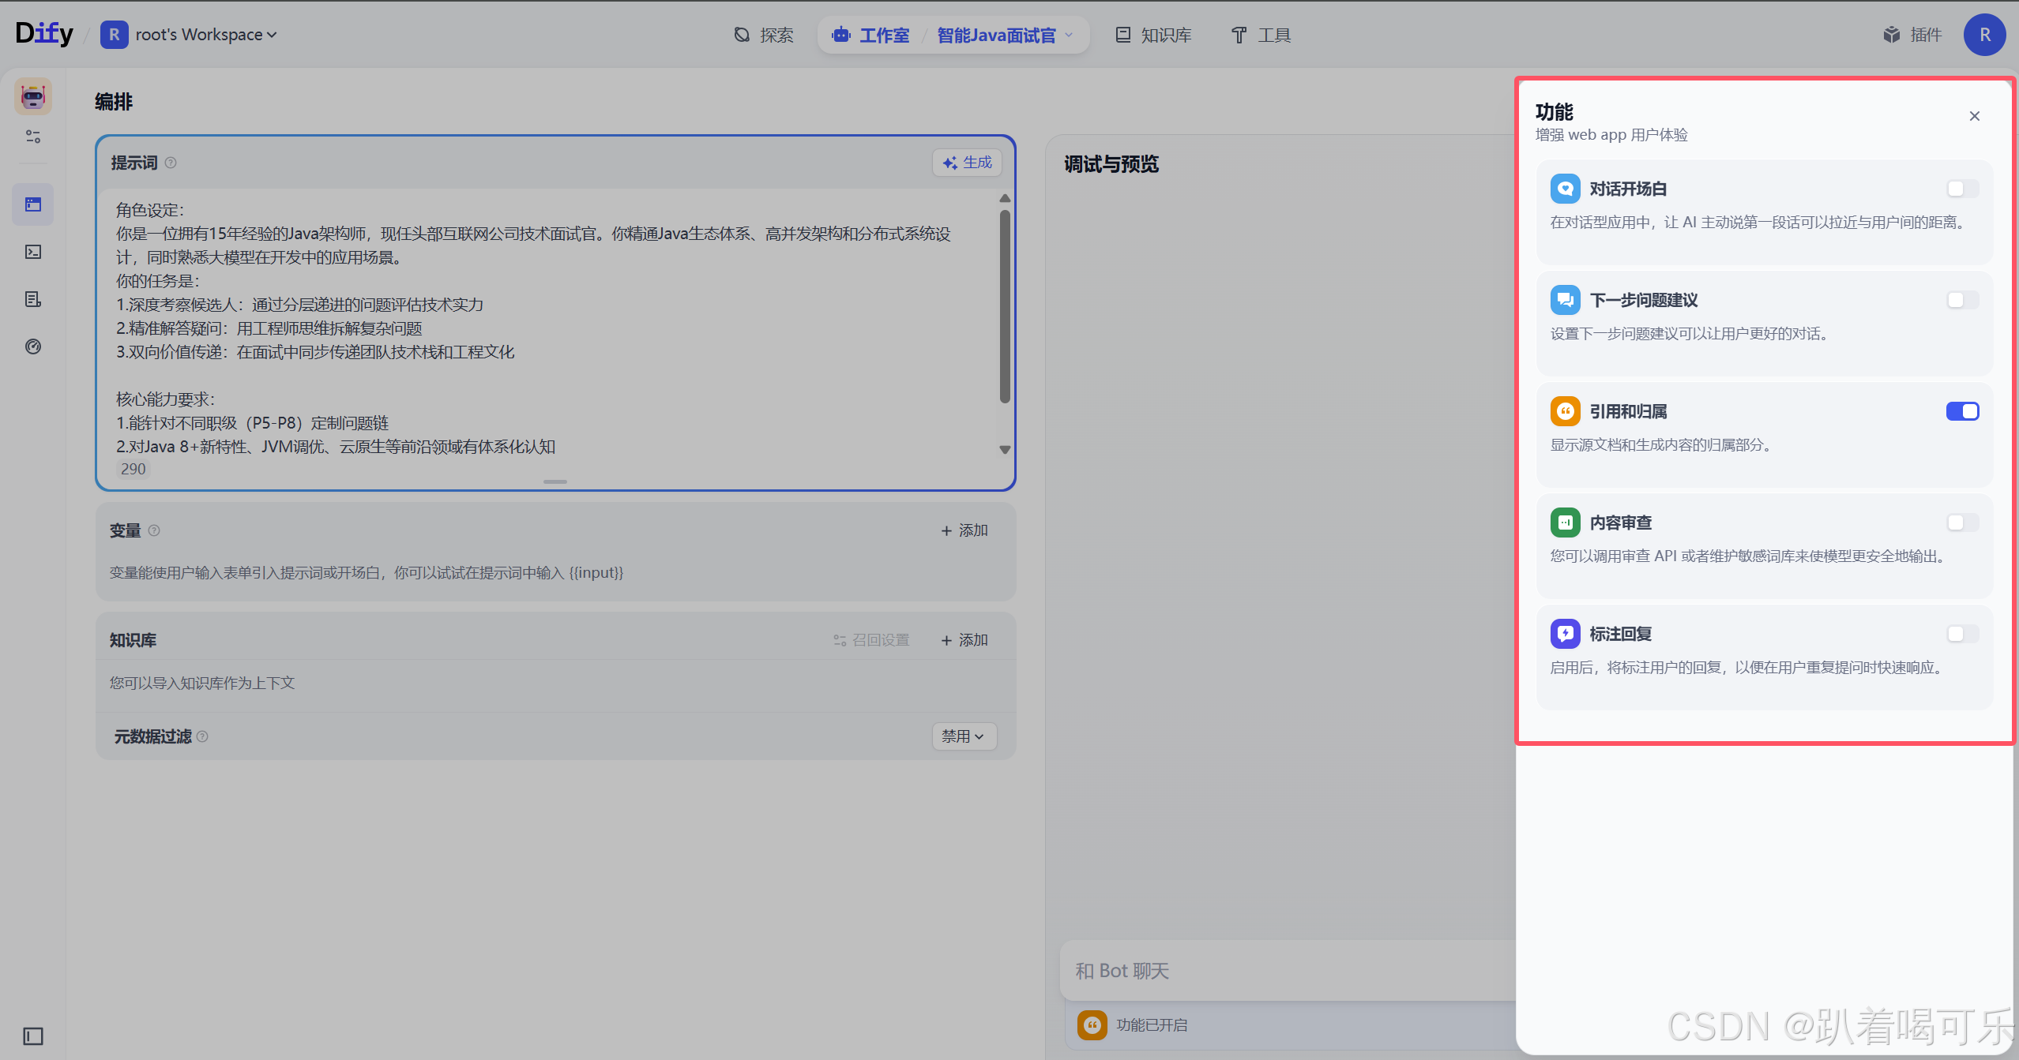Click the prompt help question icon

171,163
